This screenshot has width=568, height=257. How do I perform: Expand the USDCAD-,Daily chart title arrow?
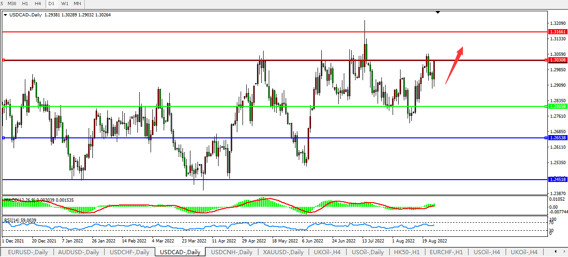click(5, 15)
